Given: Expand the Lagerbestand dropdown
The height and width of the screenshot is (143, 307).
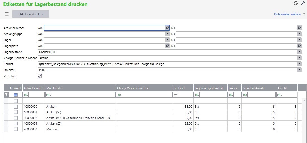Looking at the screenshot, I should pyautogui.click(x=299, y=52).
